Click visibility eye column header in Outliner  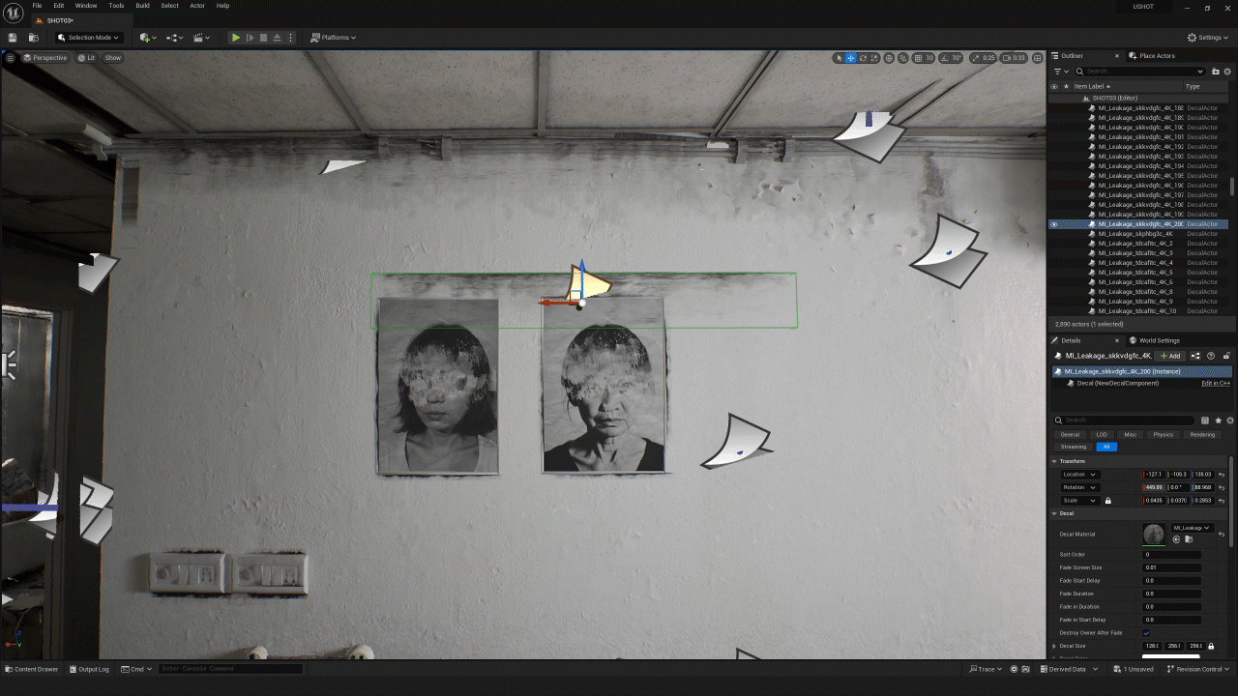click(x=1054, y=86)
